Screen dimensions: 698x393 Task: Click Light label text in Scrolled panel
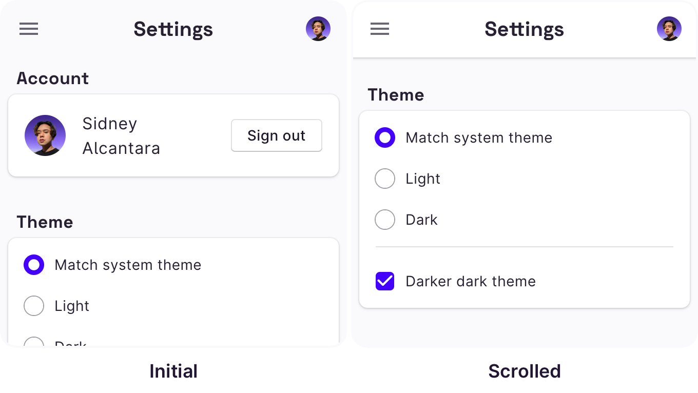click(x=423, y=179)
